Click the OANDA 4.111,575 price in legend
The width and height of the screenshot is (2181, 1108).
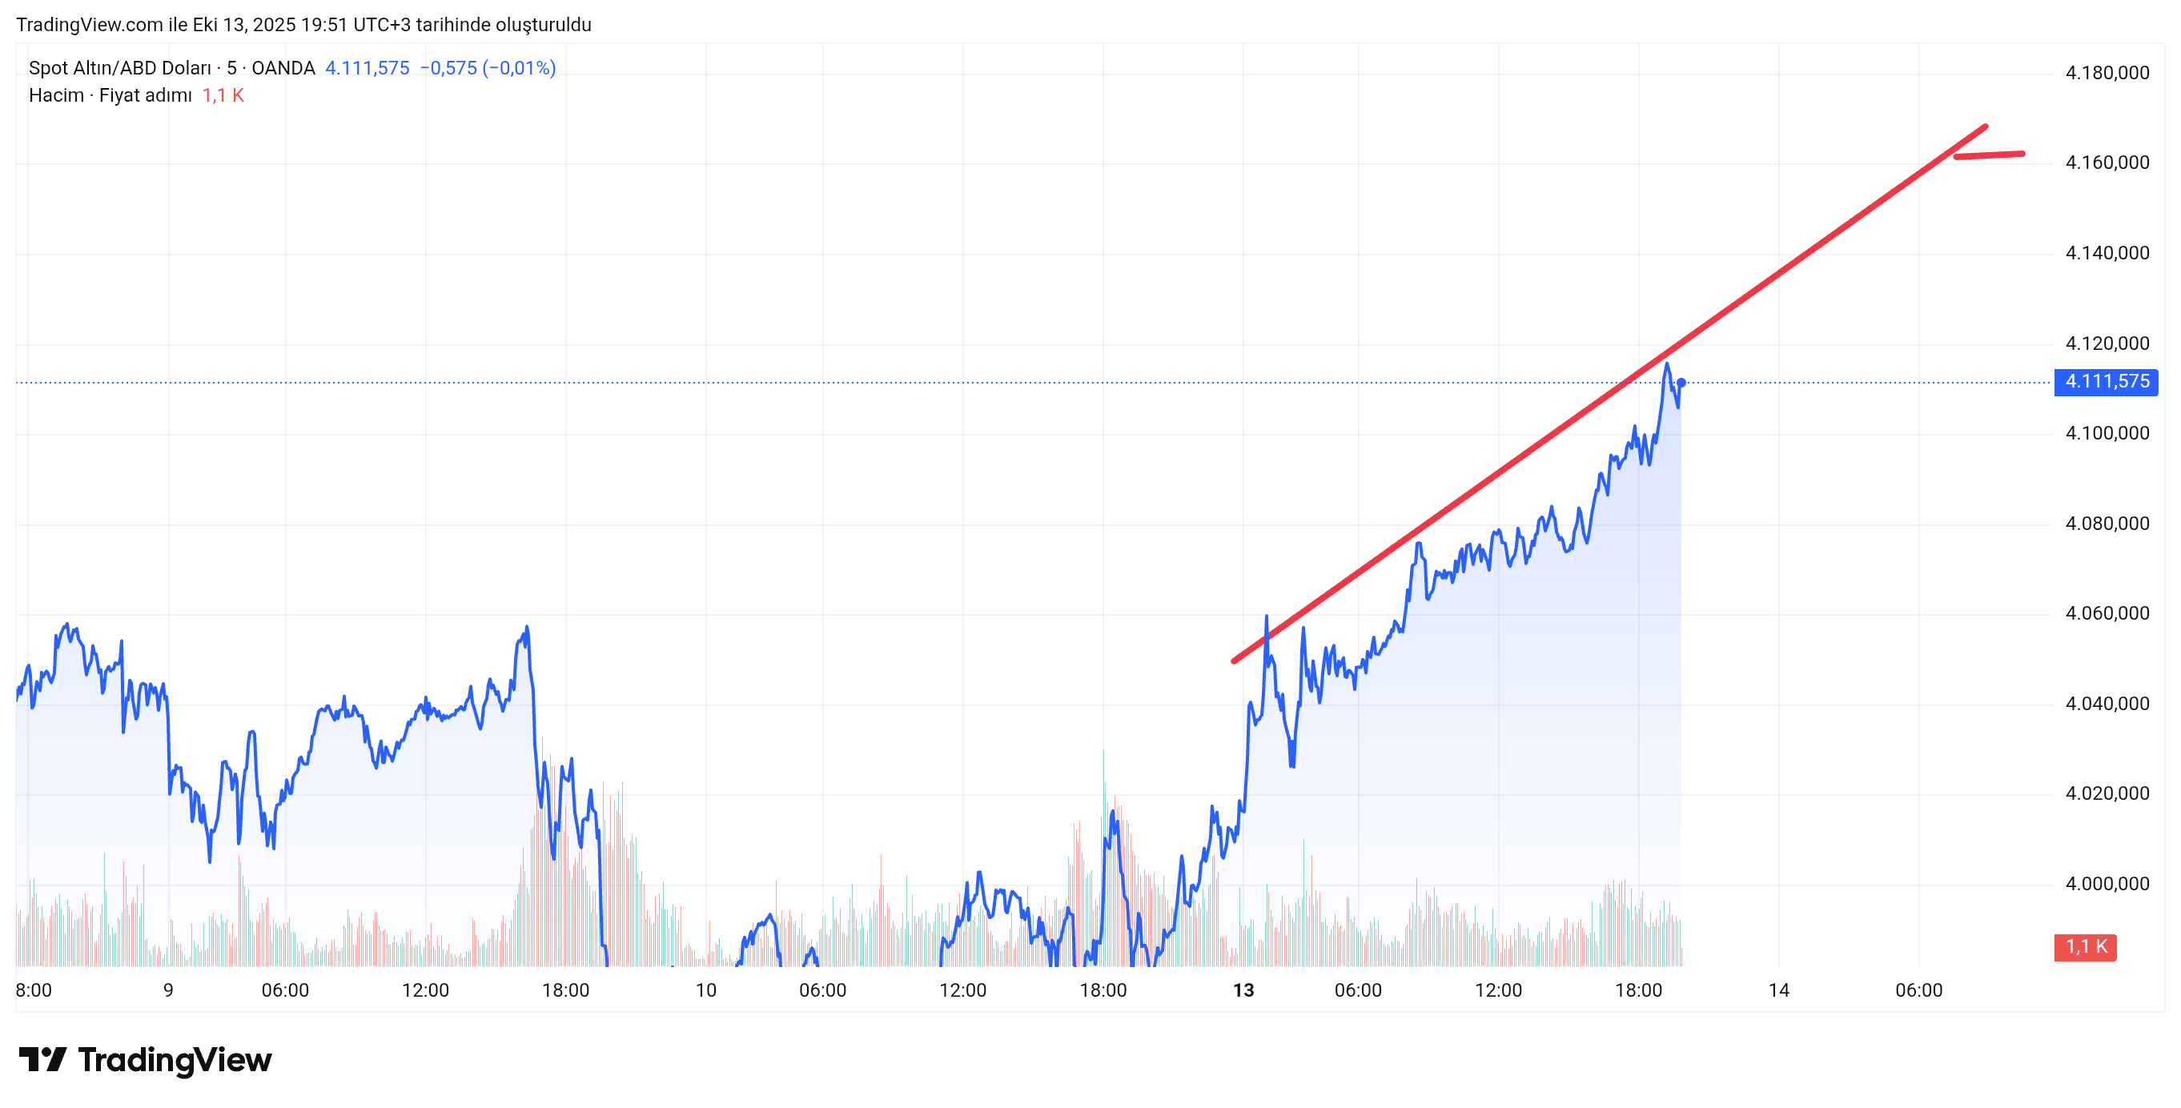367,68
